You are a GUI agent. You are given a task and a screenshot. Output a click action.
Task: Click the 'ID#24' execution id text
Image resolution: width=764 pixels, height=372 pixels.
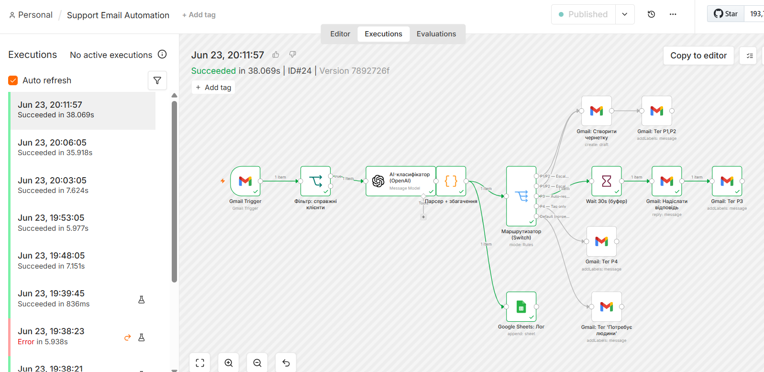(299, 71)
